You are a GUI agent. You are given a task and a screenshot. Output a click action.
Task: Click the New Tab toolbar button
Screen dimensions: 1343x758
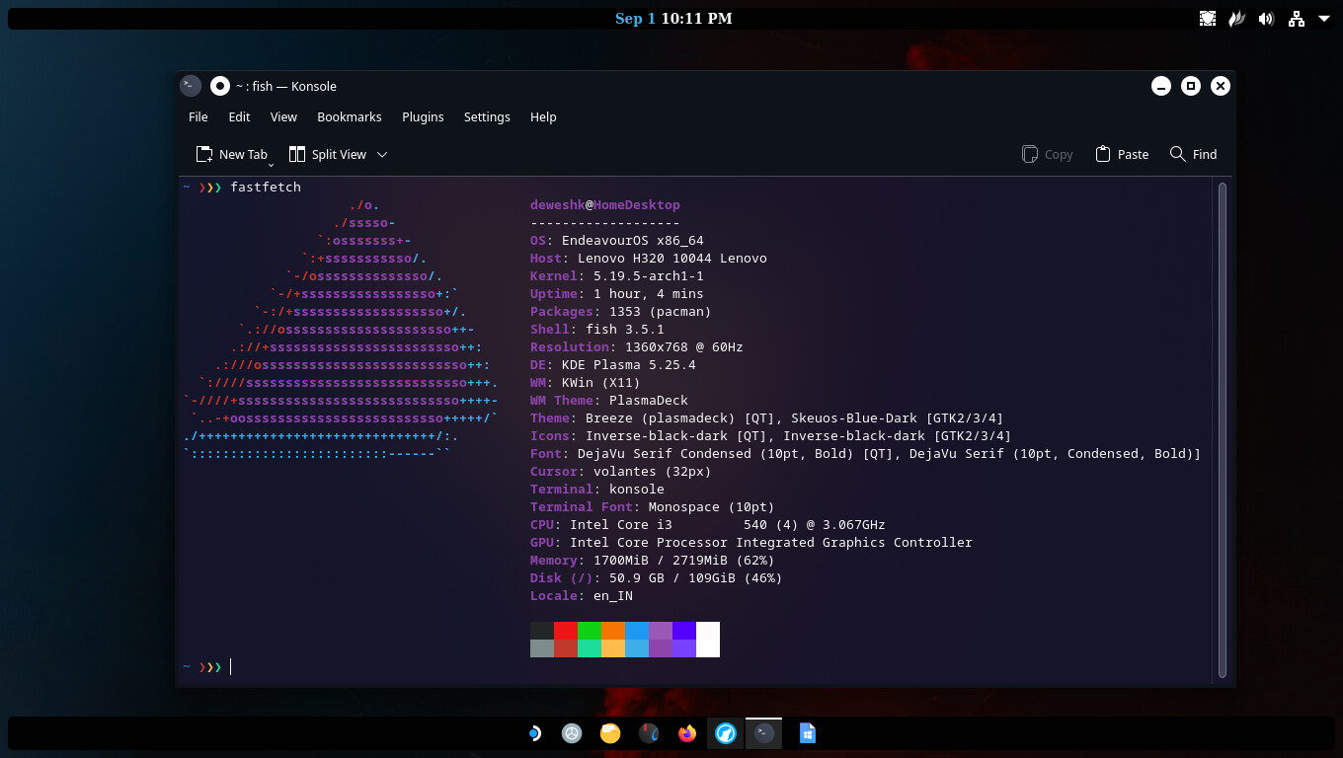click(231, 154)
